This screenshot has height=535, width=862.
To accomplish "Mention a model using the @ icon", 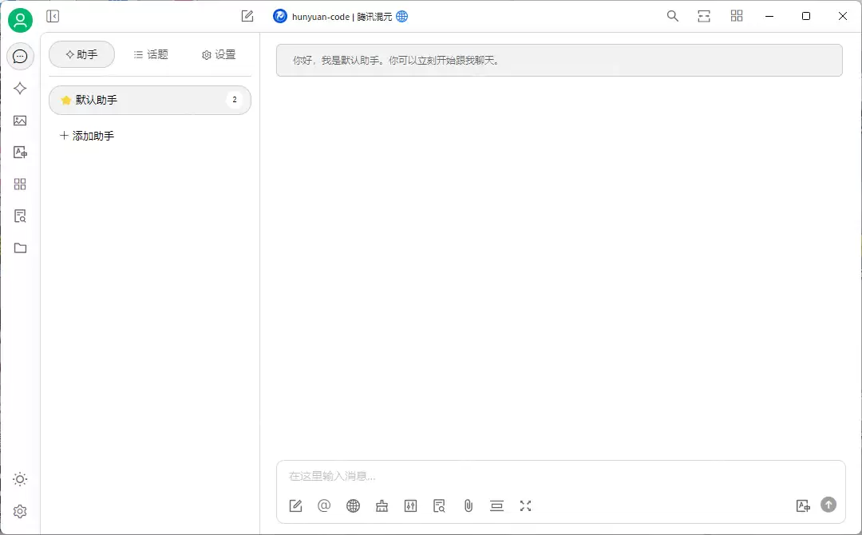I will [324, 505].
